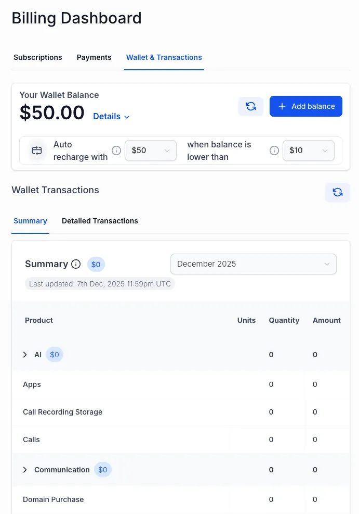Expand the AI product row
359x514 pixels.
click(x=25, y=355)
